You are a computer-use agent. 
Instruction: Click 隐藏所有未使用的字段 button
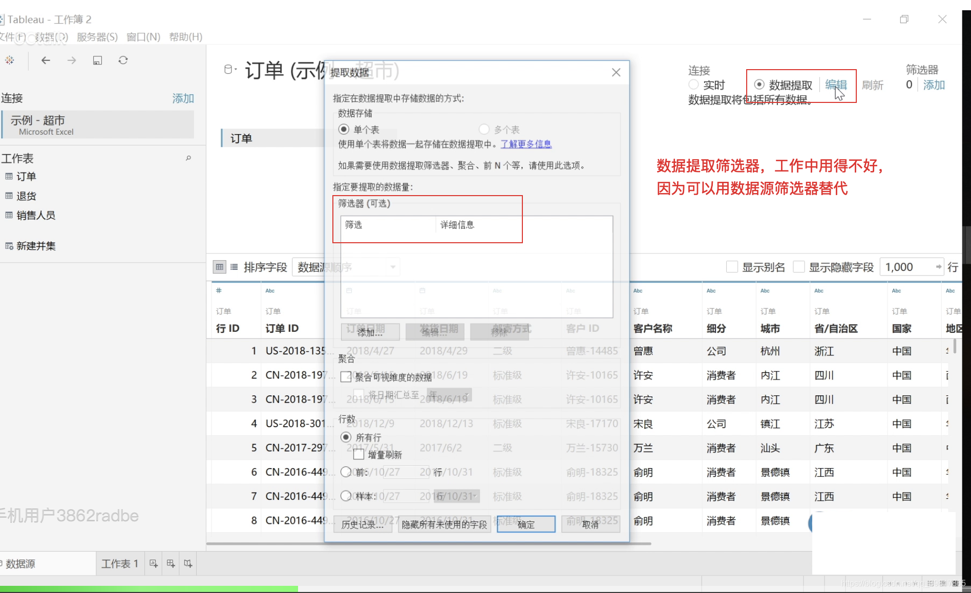click(444, 525)
